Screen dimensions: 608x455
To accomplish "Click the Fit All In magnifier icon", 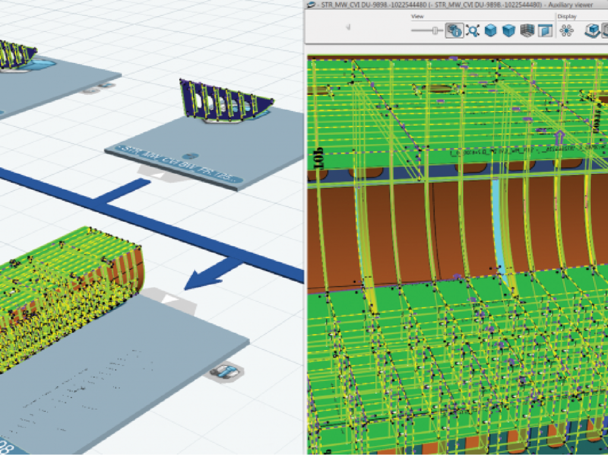I will click(473, 31).
